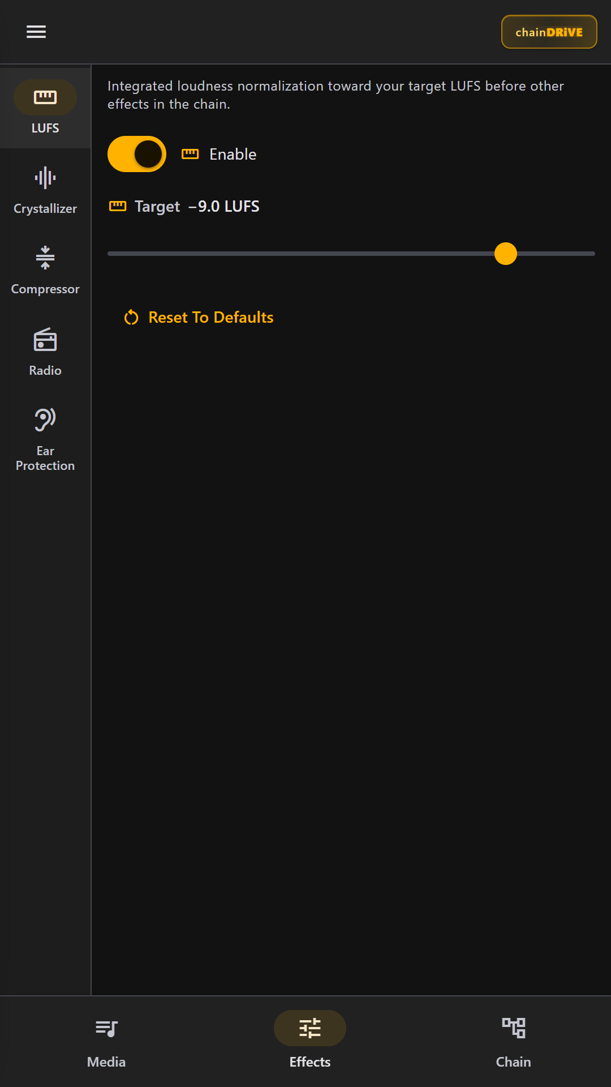
Task: Switch to the Effects tab
Action: click(x=310, y=1041)
